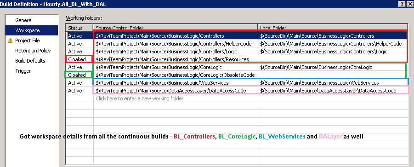Open Build Defaults page
Screen dimensions: 414x167
click(x=30, y=61)
